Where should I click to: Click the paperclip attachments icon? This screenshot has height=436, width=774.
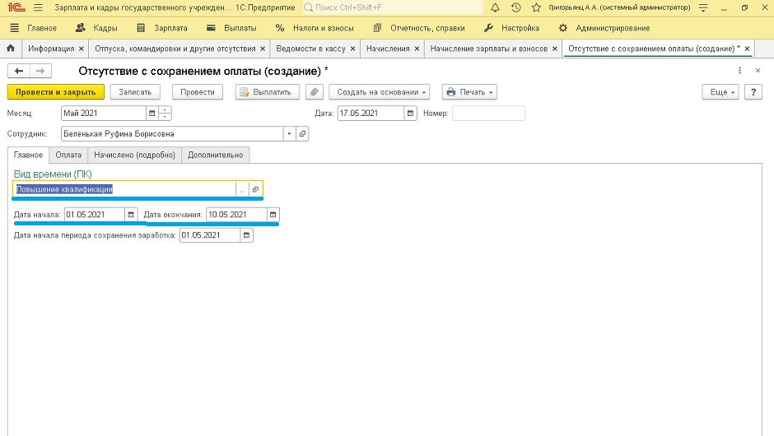point(313,92)
